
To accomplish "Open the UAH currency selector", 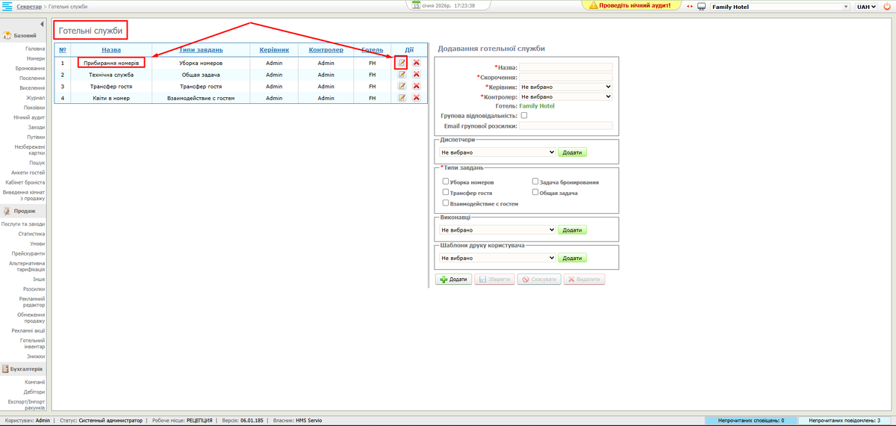I will pos(866,7).
